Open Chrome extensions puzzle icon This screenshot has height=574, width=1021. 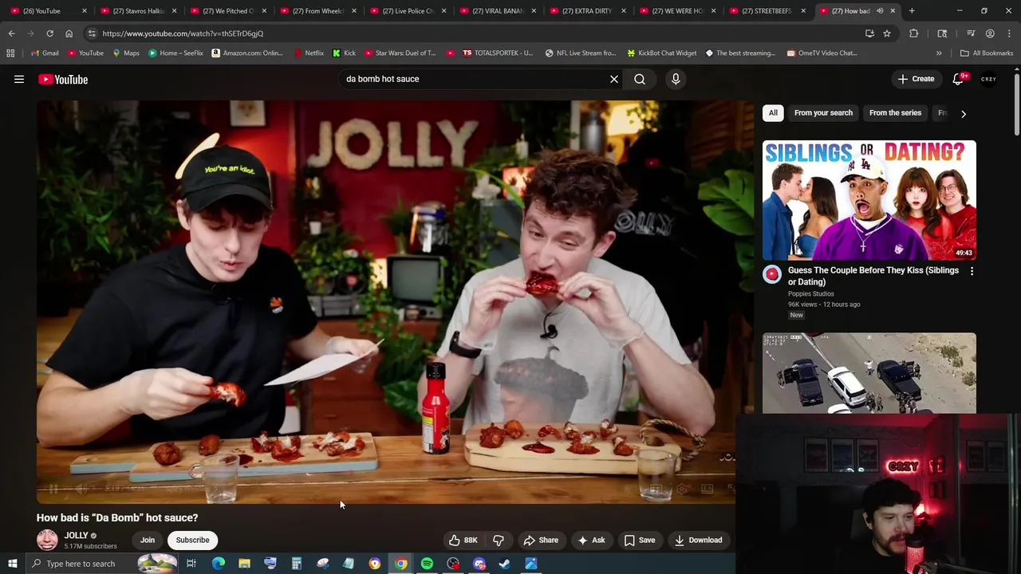(x=914, y=33)
